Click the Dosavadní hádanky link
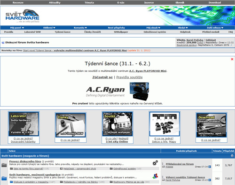 tap(23, 142)
